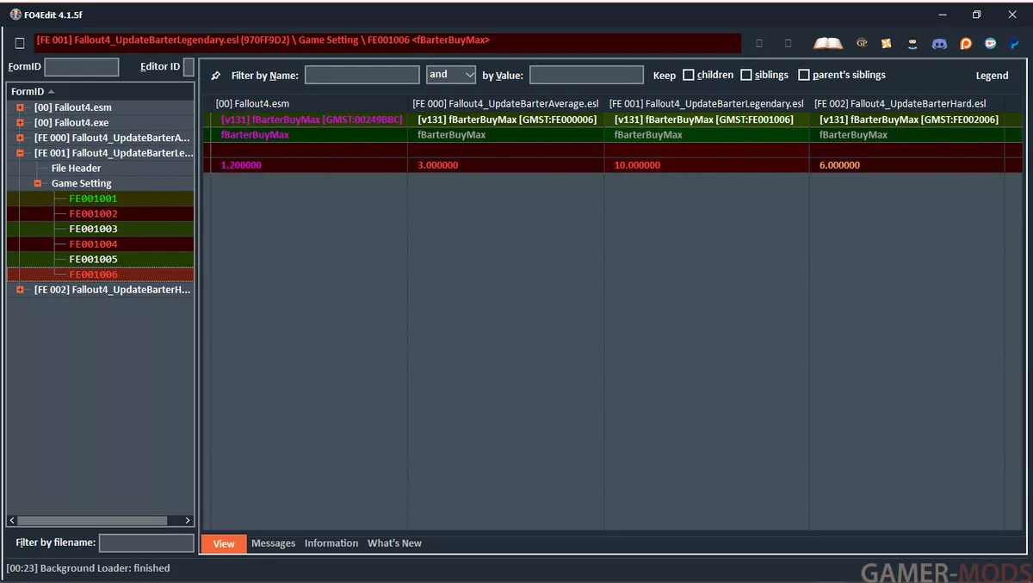Focus the by Value filter input
Screen dimensions: 1033x583
pyautogui.click(x=586, y=75)
